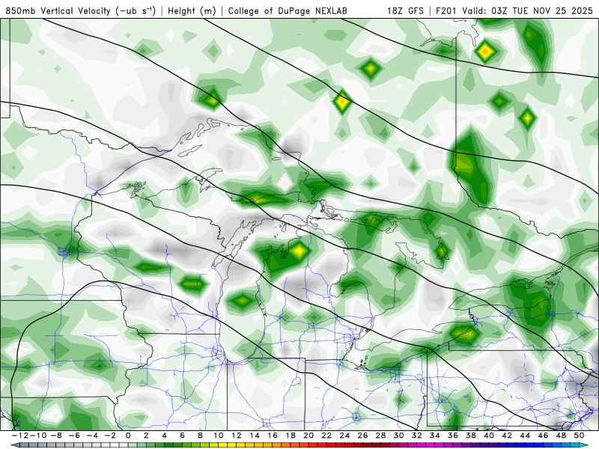The height and width of the screenshot is (449, 599).
Task: Click the "12" value on the color scale
Action: click(x=237, y=436)
